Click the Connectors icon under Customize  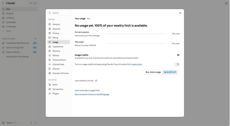(x=50, y=89)
